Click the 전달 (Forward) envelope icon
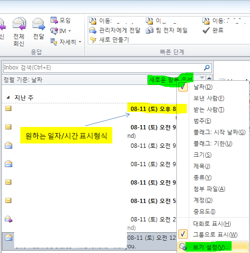250x253 pixels. click(39, 24)
